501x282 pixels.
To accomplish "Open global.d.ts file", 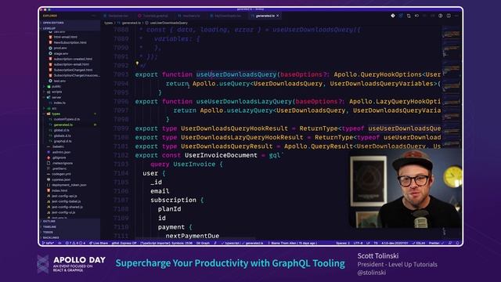I will 61,130.
